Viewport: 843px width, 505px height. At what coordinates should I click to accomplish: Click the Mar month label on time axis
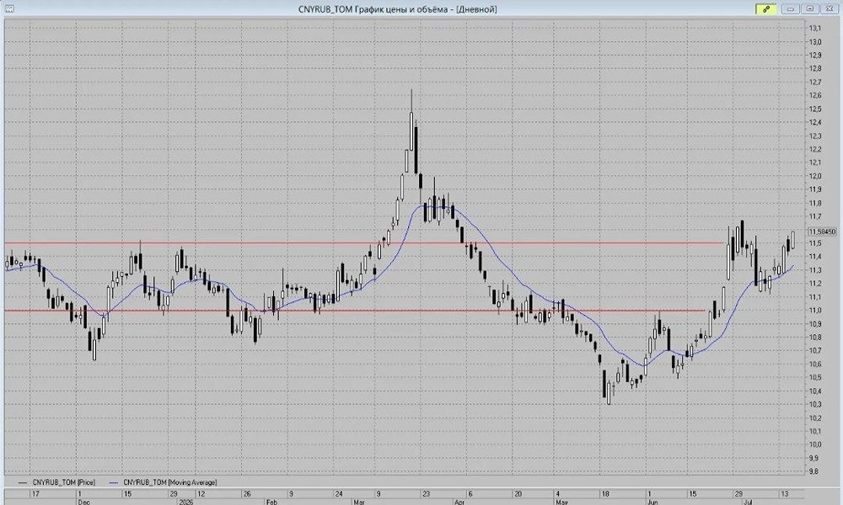click(x=359, y=502)
